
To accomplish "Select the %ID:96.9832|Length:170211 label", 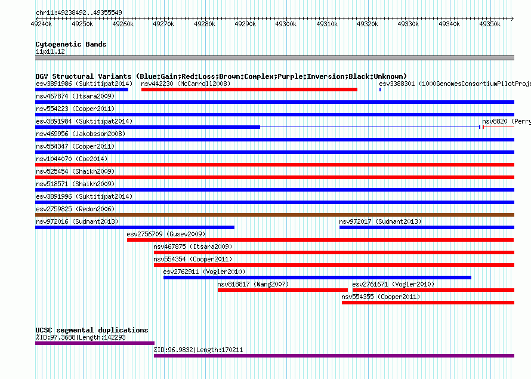I will pyautogui.click(x=198, y=350).
